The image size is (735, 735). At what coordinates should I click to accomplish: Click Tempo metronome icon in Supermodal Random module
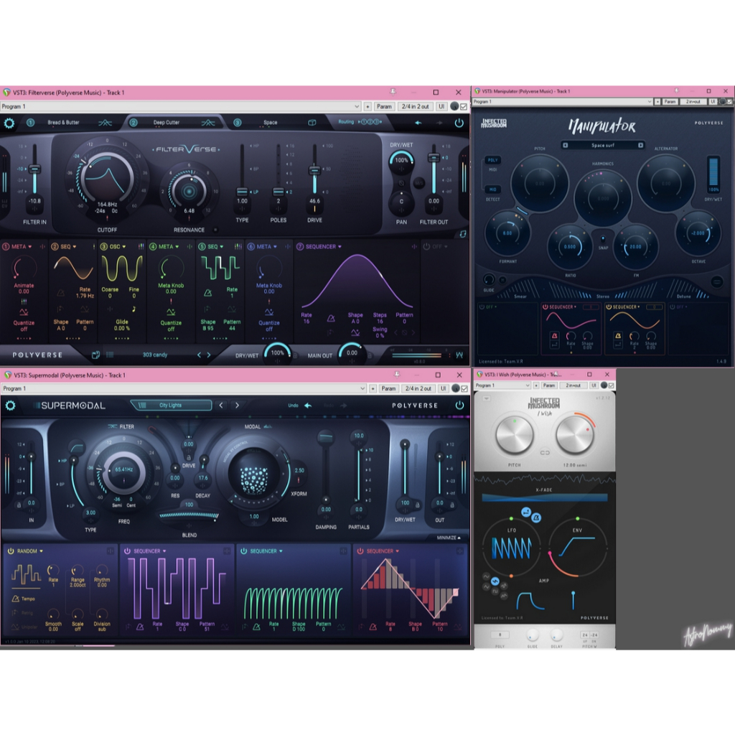point(16,599)
